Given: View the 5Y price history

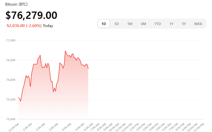Looking at the screenshot, I should [x=184, y=24].
